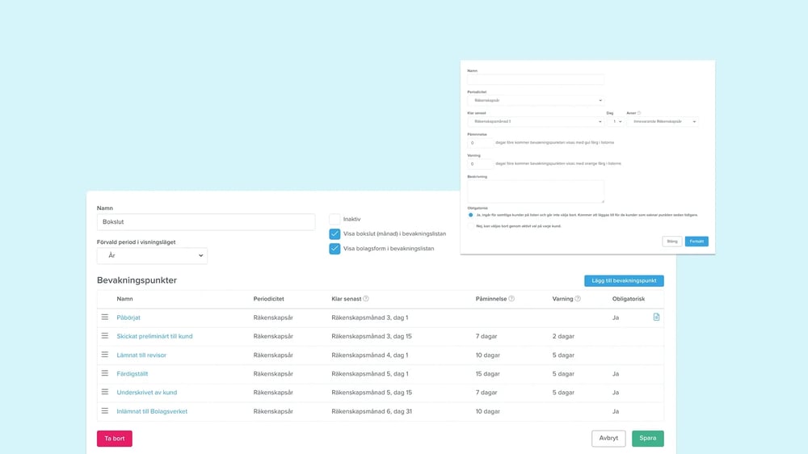The image size is (808, 454).
Task: Open the Inlämnat till Bolagsverket link
Action: [152, 411]
